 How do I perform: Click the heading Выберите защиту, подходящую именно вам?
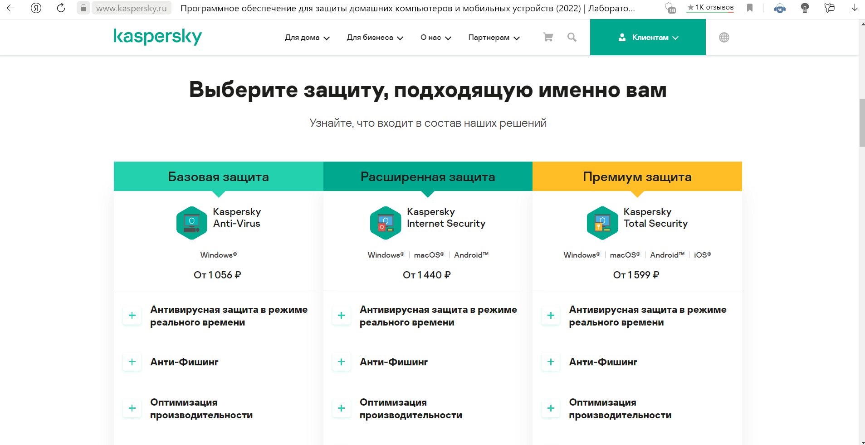pyautogui.click(x=428, y=90)
